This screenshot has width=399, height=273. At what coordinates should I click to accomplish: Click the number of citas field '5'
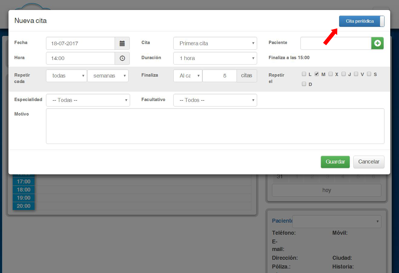(220, 76)
